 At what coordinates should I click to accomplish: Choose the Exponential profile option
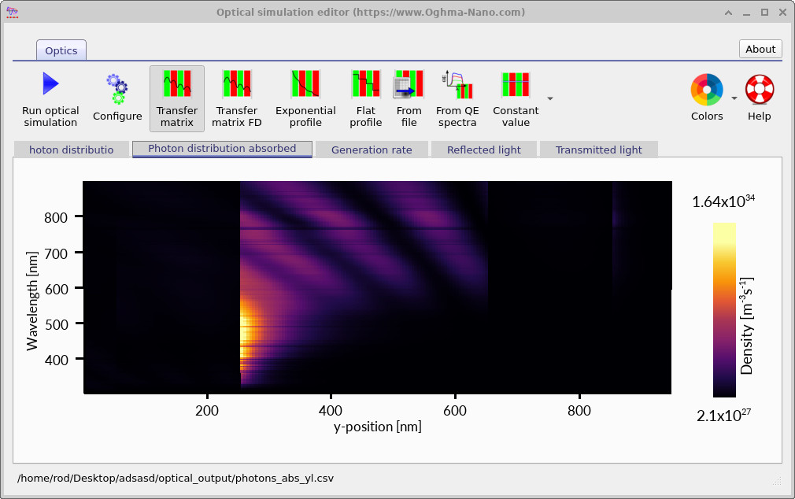point(305,99)
